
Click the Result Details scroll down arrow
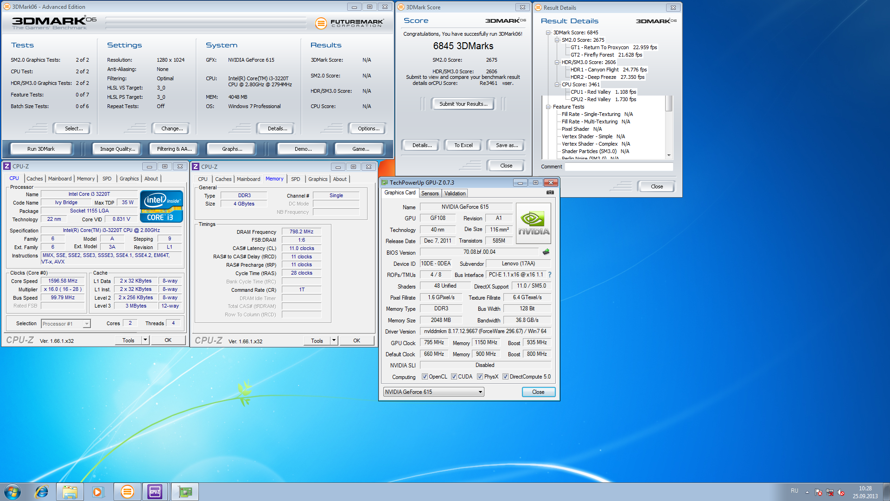[x=668, y=155]
